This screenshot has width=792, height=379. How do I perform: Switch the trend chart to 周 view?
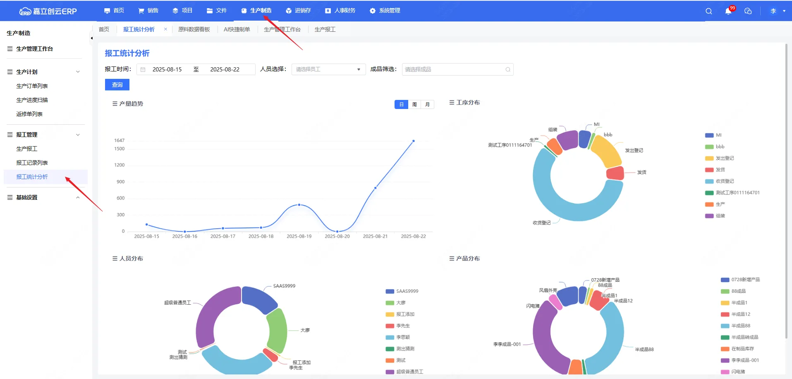tap(414, 104)
